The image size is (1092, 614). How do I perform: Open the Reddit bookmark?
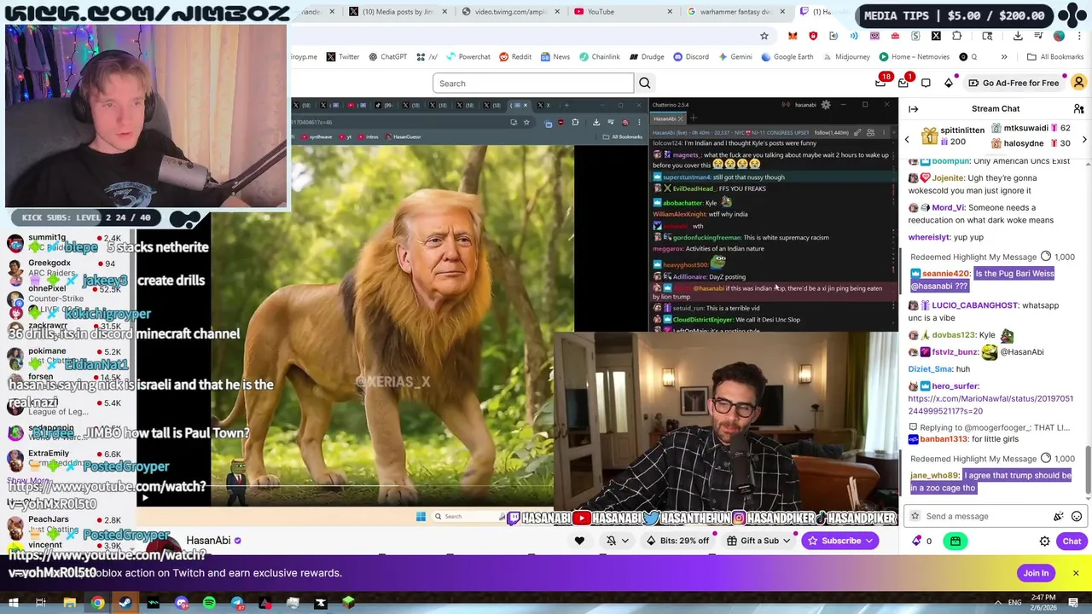[x=515, y=57]
